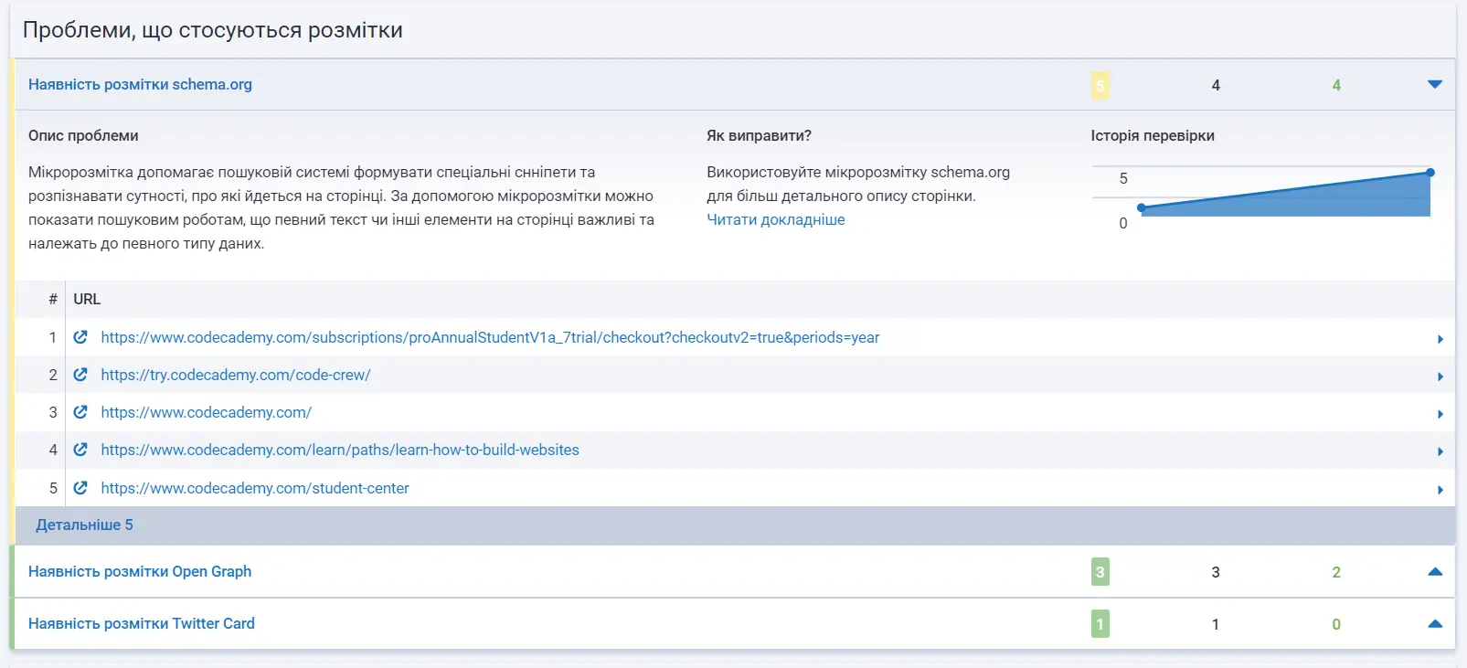Open the proAnnualStudentV1a checkout URL link

point(490,337)
